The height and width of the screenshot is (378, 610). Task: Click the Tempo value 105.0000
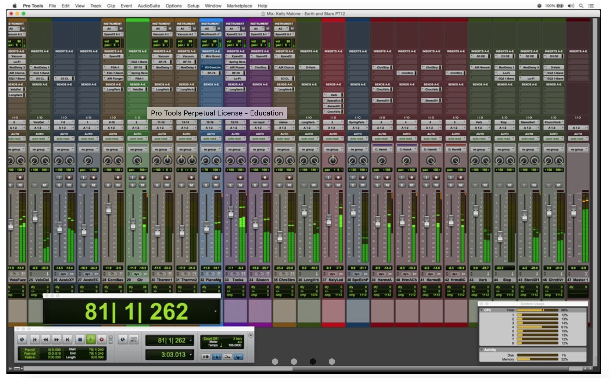pos(234,345)
